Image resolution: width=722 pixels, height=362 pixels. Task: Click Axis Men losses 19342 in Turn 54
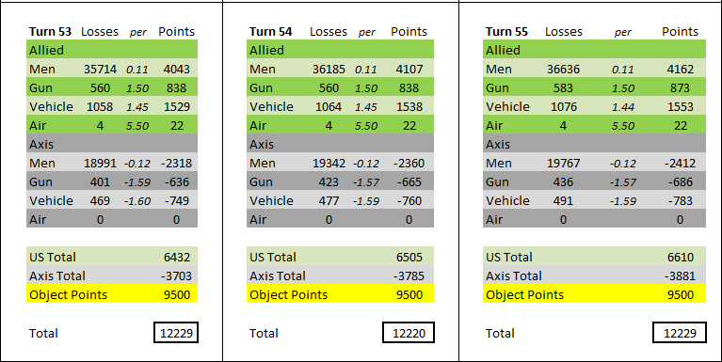pyautogui.click(x=329, y=164)
